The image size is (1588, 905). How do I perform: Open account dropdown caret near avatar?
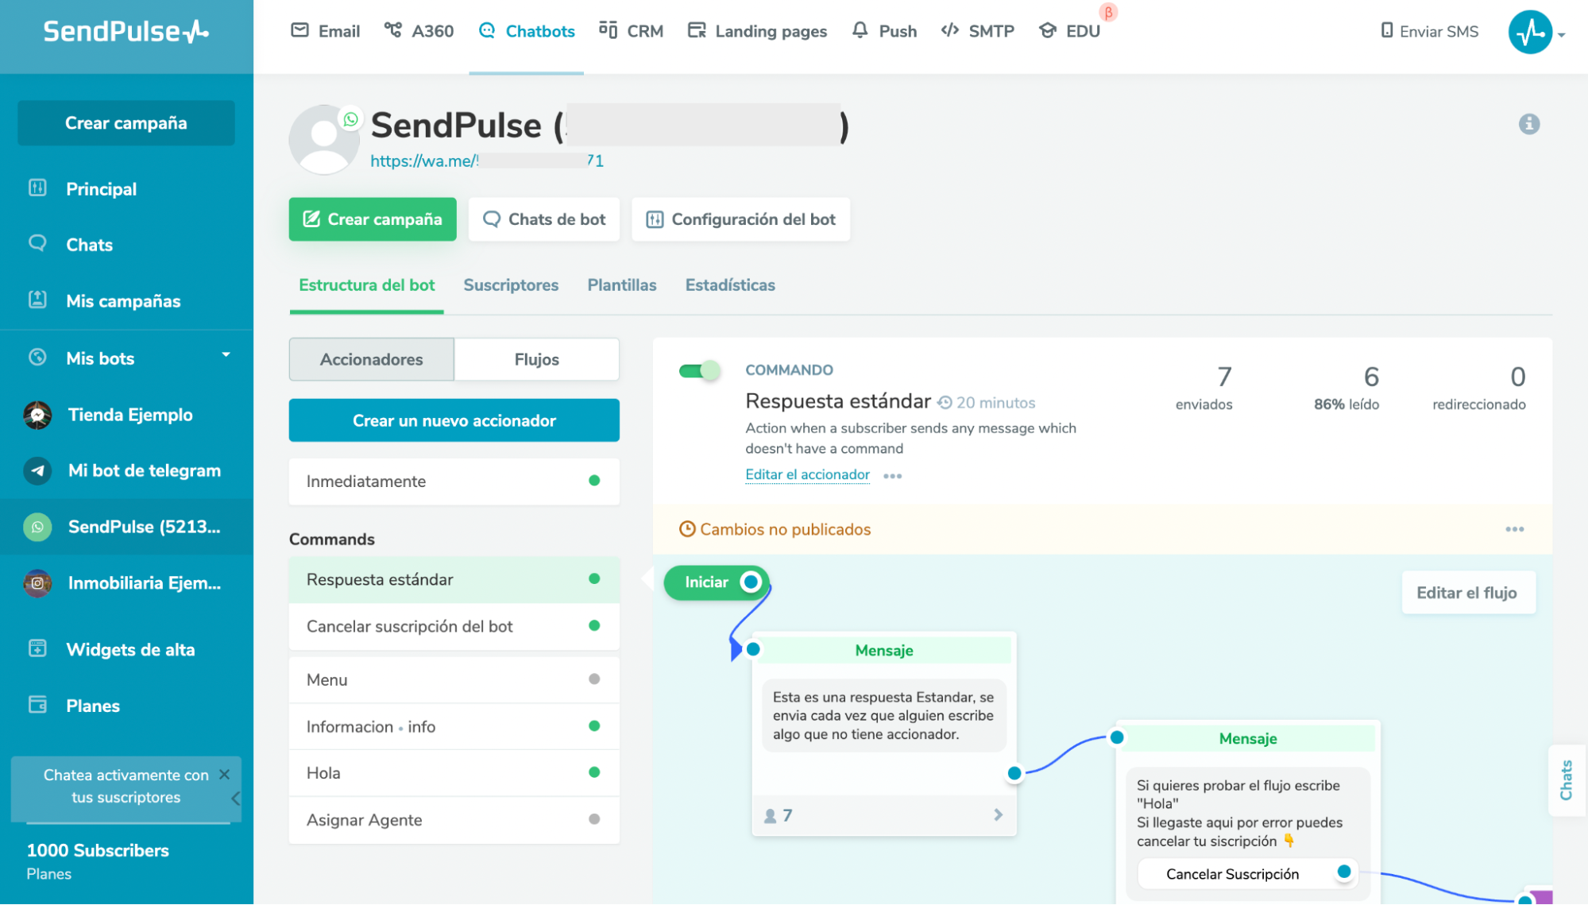click(x=1562, y=35)
